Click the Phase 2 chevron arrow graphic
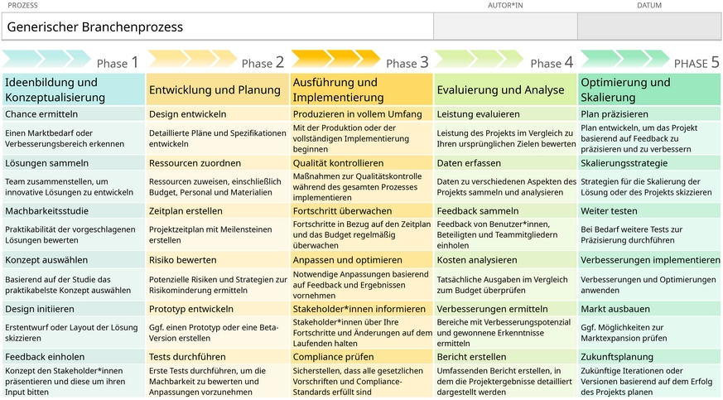Image resolution: width=723 pixels, height=400 pixels. point(193,59)
